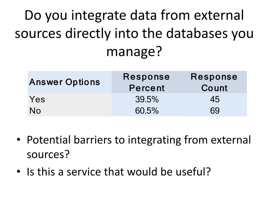273x204 pixels.
Task: Click the 'Potential barriers to integrating' bullet text
Action: click(139, 147)
